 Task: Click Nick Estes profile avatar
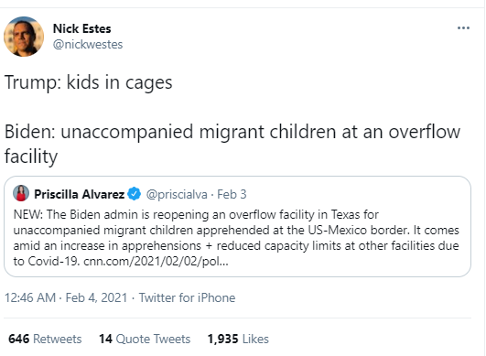click(x=24, y=37)
